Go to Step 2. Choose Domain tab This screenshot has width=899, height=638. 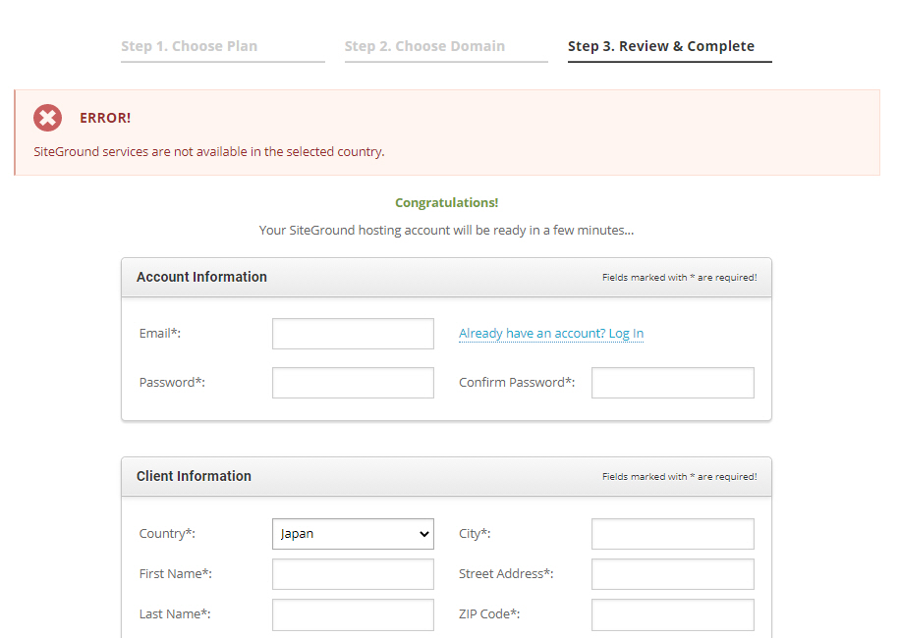click(424, 46)
